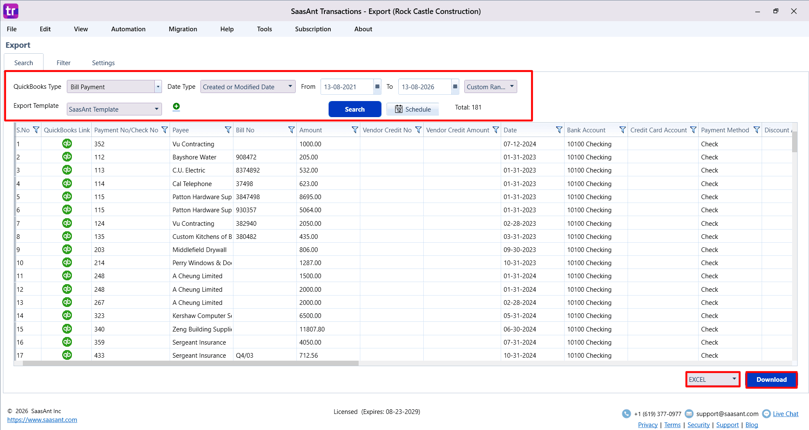This screenshot has width=809, height=430.
Task: Open the Blog link
Action: click(x=751, y=425)
